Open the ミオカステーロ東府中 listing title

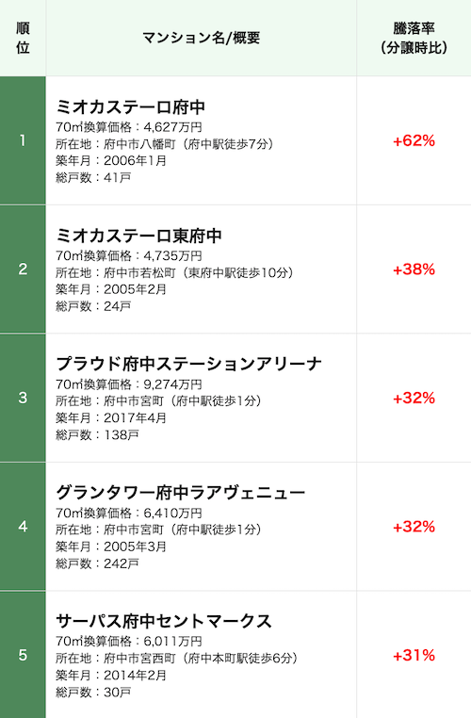(138, 236)
